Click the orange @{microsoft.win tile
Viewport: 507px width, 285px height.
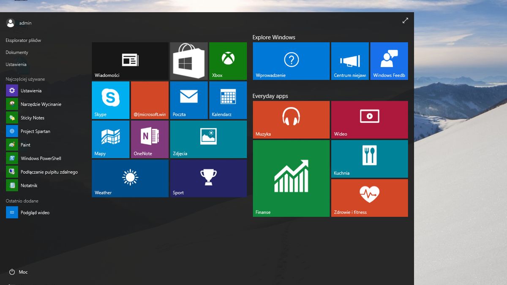tap(150, 100)
